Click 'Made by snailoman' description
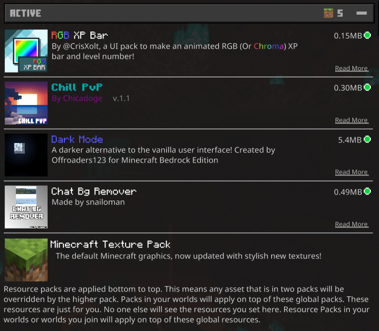Screen dimensions: 379x331 click(88, 202)
